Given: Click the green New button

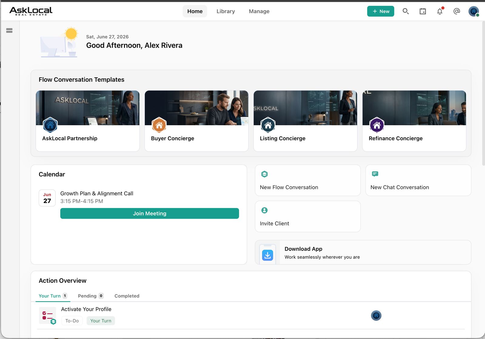Looking at the screenshot, I should click(380, 11).
